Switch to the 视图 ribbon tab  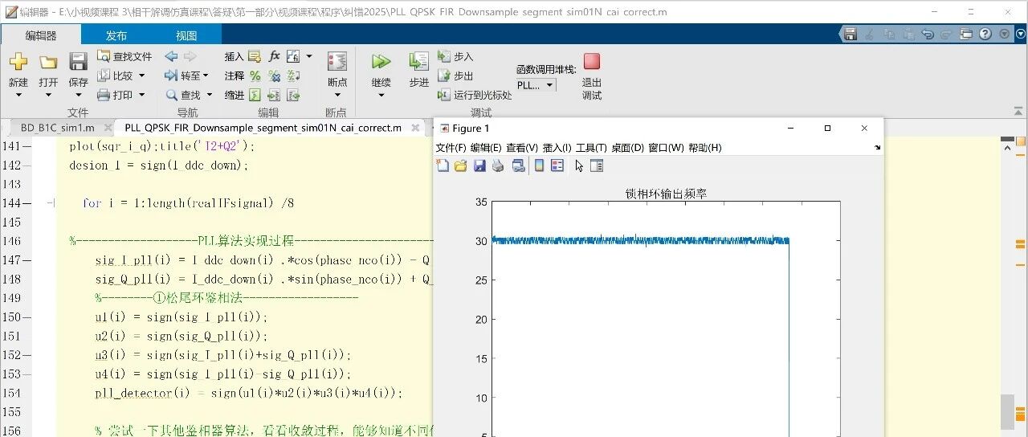click(186, 35)
